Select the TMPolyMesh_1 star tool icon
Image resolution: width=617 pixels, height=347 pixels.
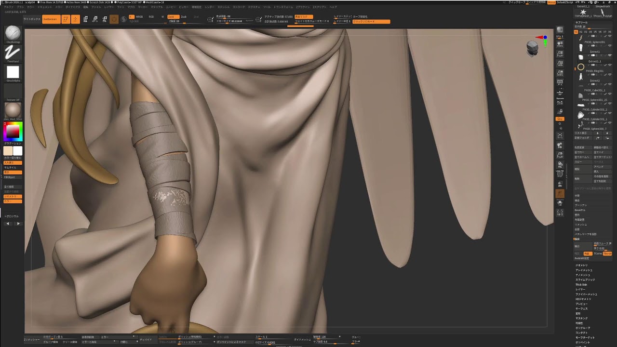(583, 13)
